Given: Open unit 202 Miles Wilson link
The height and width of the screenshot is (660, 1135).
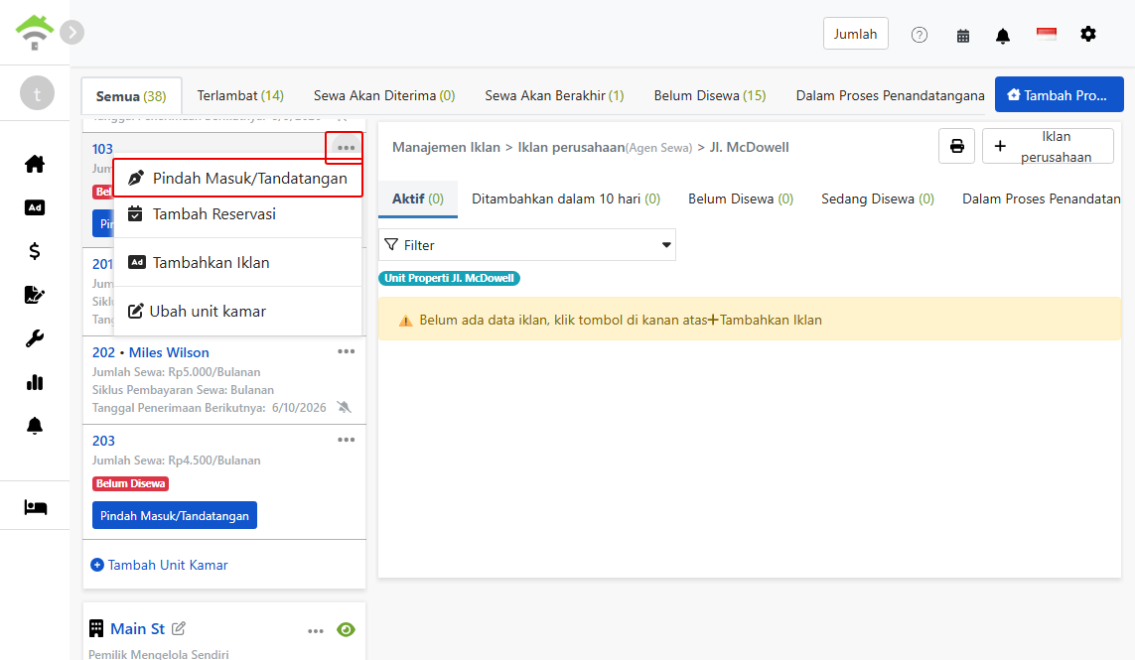Looking at the screenshot, I should (x=151, y=352).
